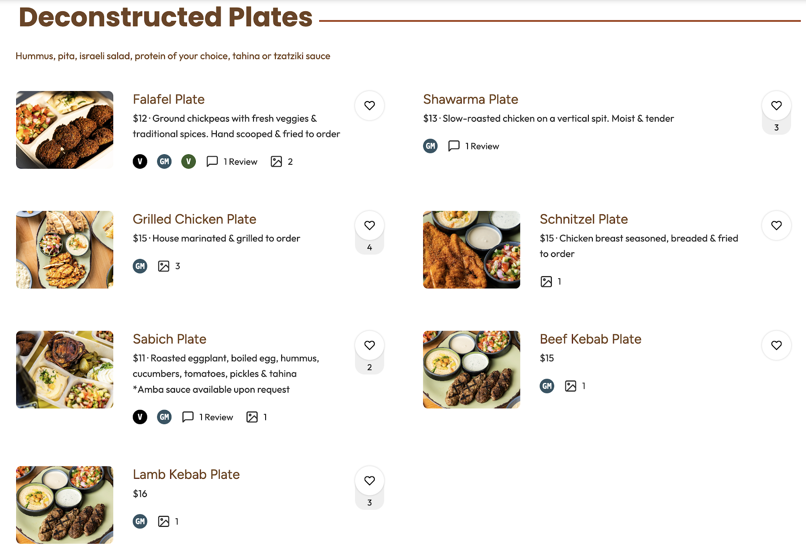
Task: Like the Grilled Chicken Plate heart
Action: pos(370,226)
